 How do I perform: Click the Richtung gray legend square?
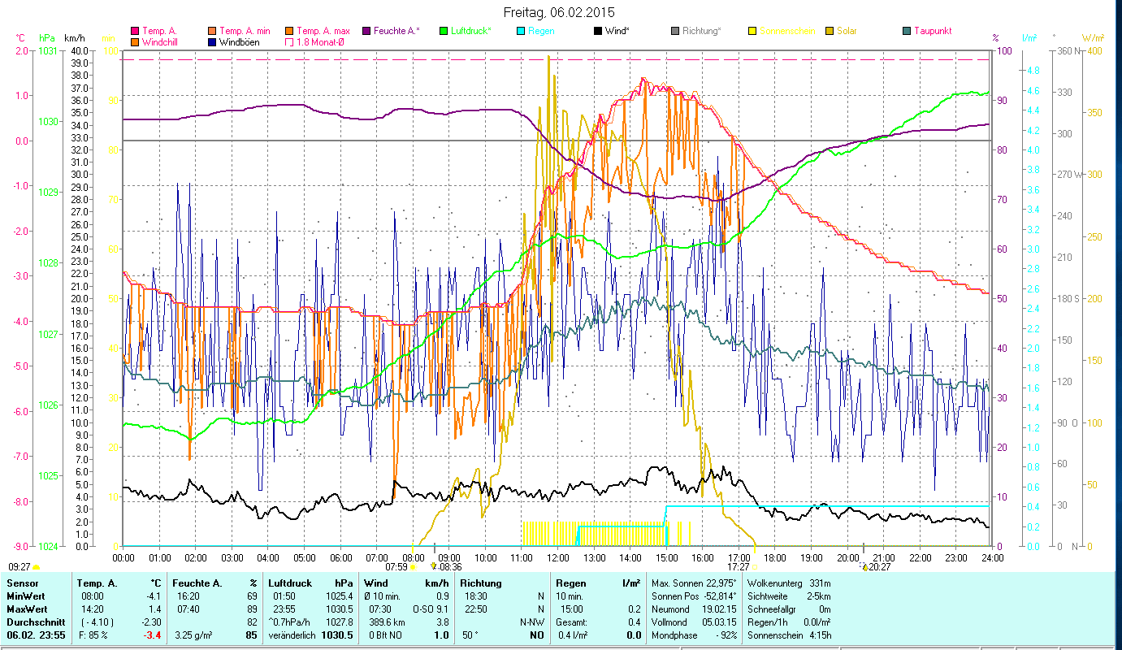674,31
